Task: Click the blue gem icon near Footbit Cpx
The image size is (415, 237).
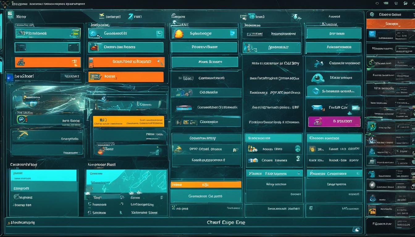Action: 316,107
